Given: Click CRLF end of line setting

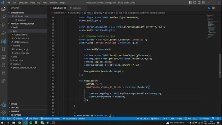Looking at the screenshot, I should click(172, 119).
